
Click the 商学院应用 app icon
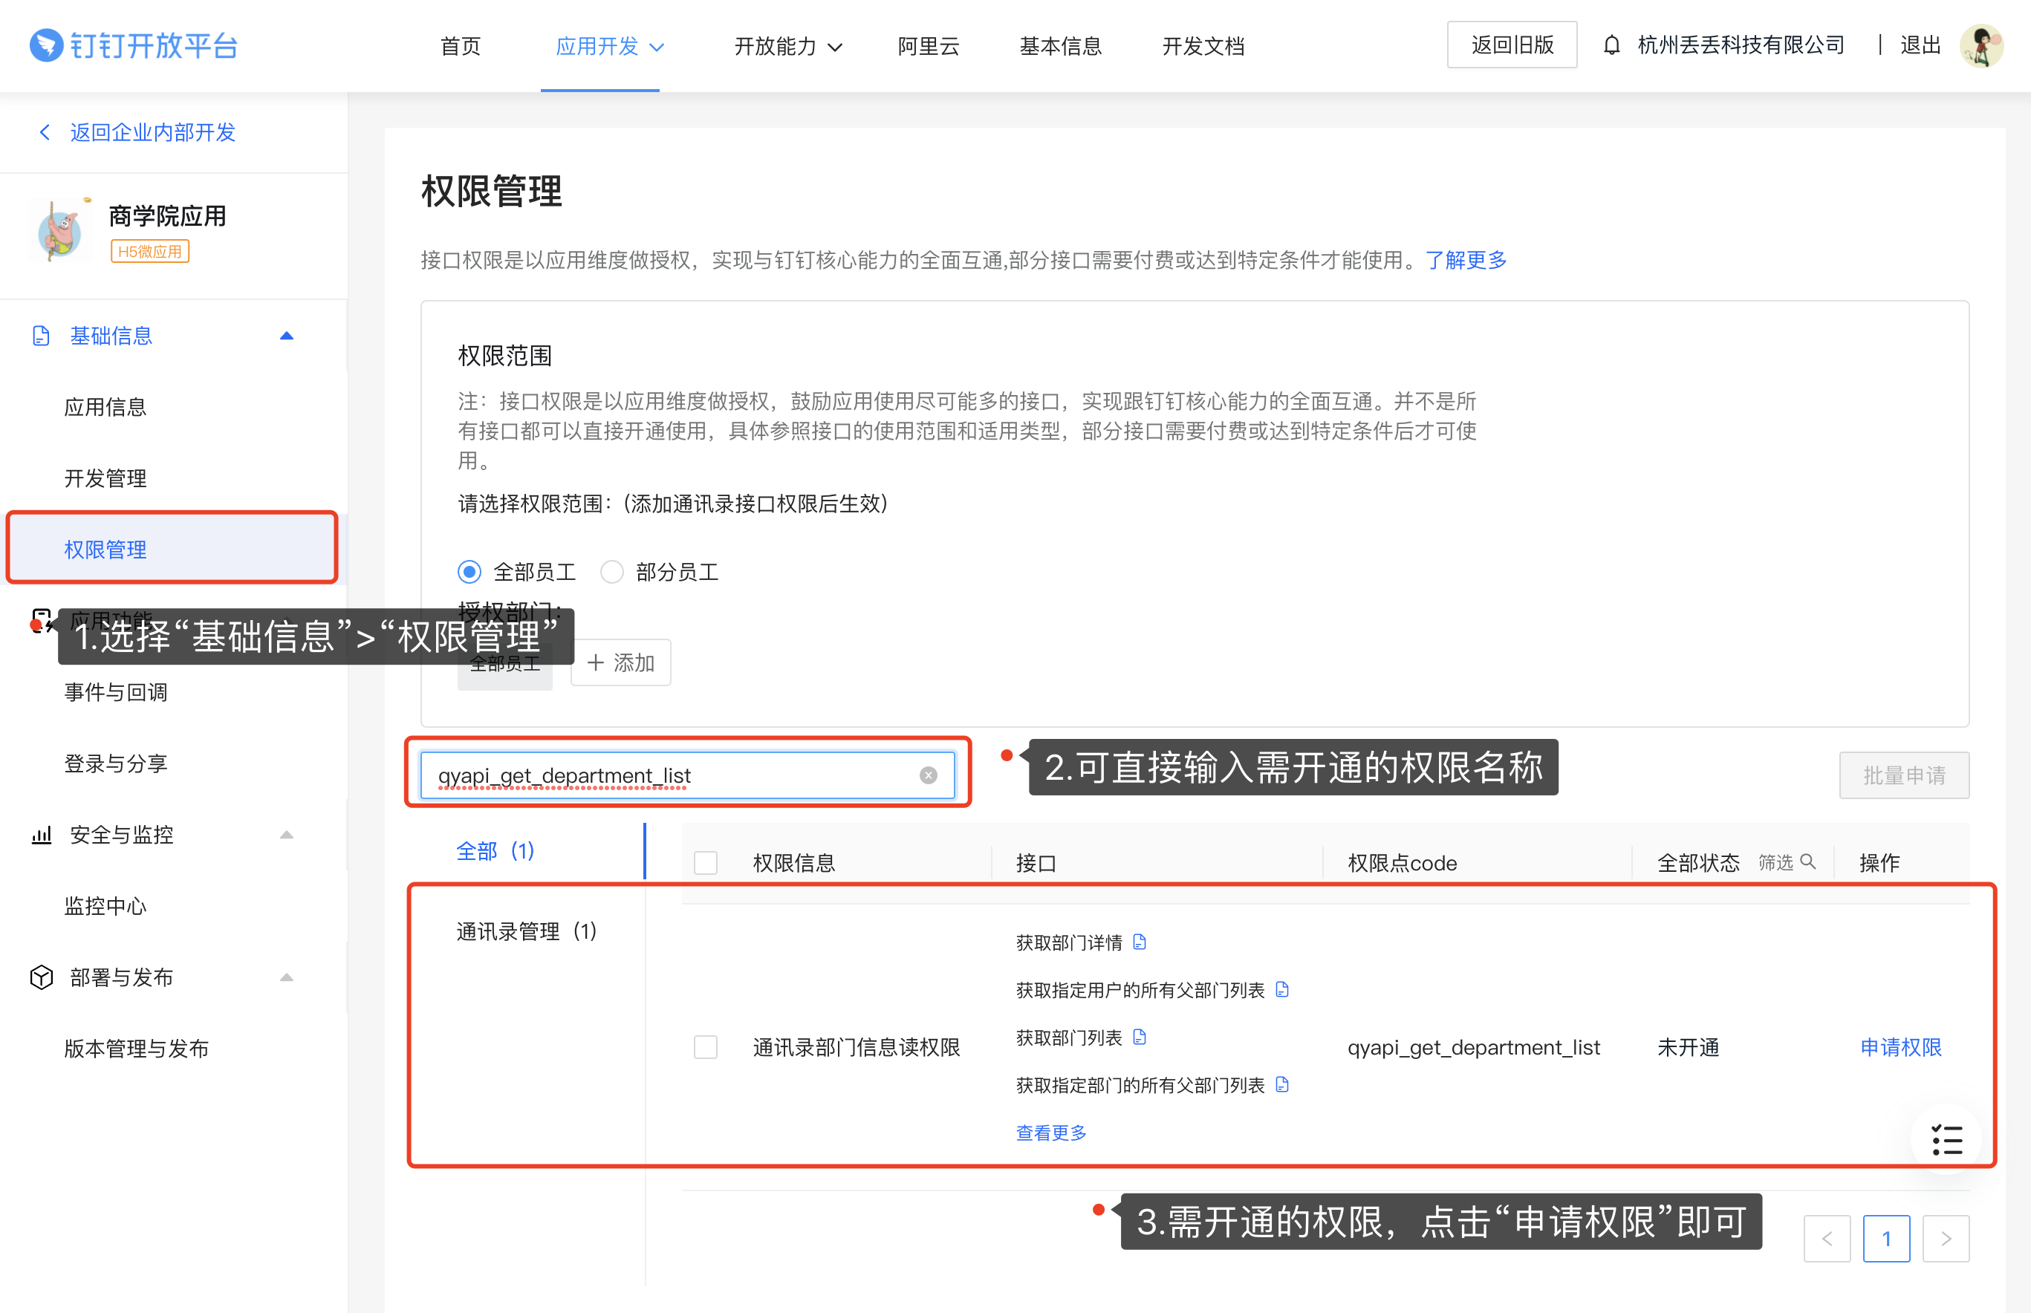(x=59, y=230)
